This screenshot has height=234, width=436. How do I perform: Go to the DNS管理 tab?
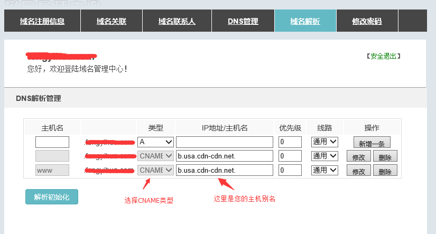243,21
